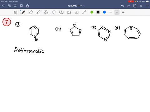Tap the 1:05 AM clock

click(4, 1)
